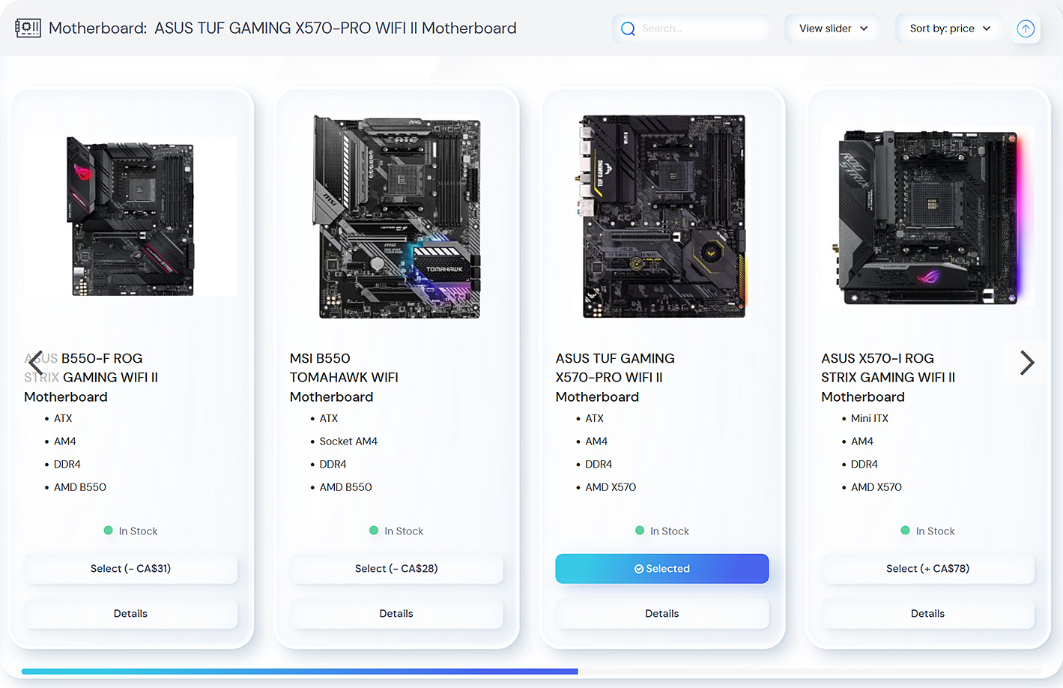
Task: Click the ASUS B550-F ROG STRIX product image
Action: coord(130,216)
